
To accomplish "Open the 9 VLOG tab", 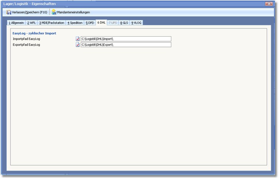I will 136,23.
